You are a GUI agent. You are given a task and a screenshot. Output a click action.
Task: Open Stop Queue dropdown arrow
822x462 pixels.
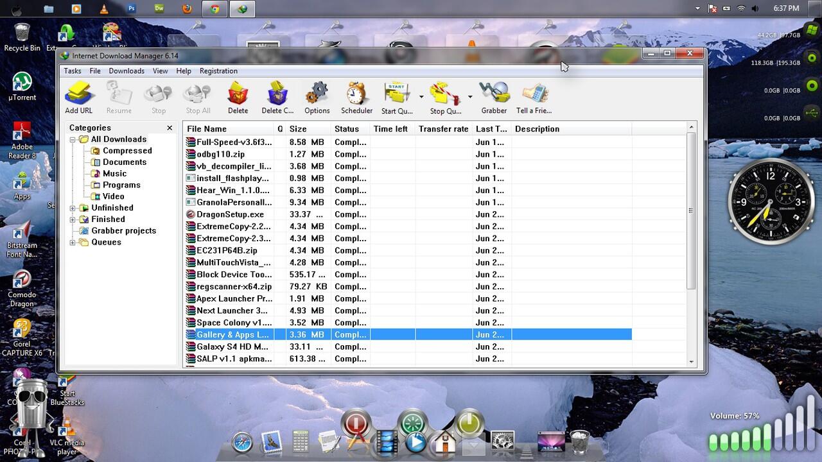[470, 97]
